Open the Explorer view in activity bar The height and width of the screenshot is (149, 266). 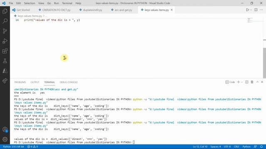(x=5, y=11)
